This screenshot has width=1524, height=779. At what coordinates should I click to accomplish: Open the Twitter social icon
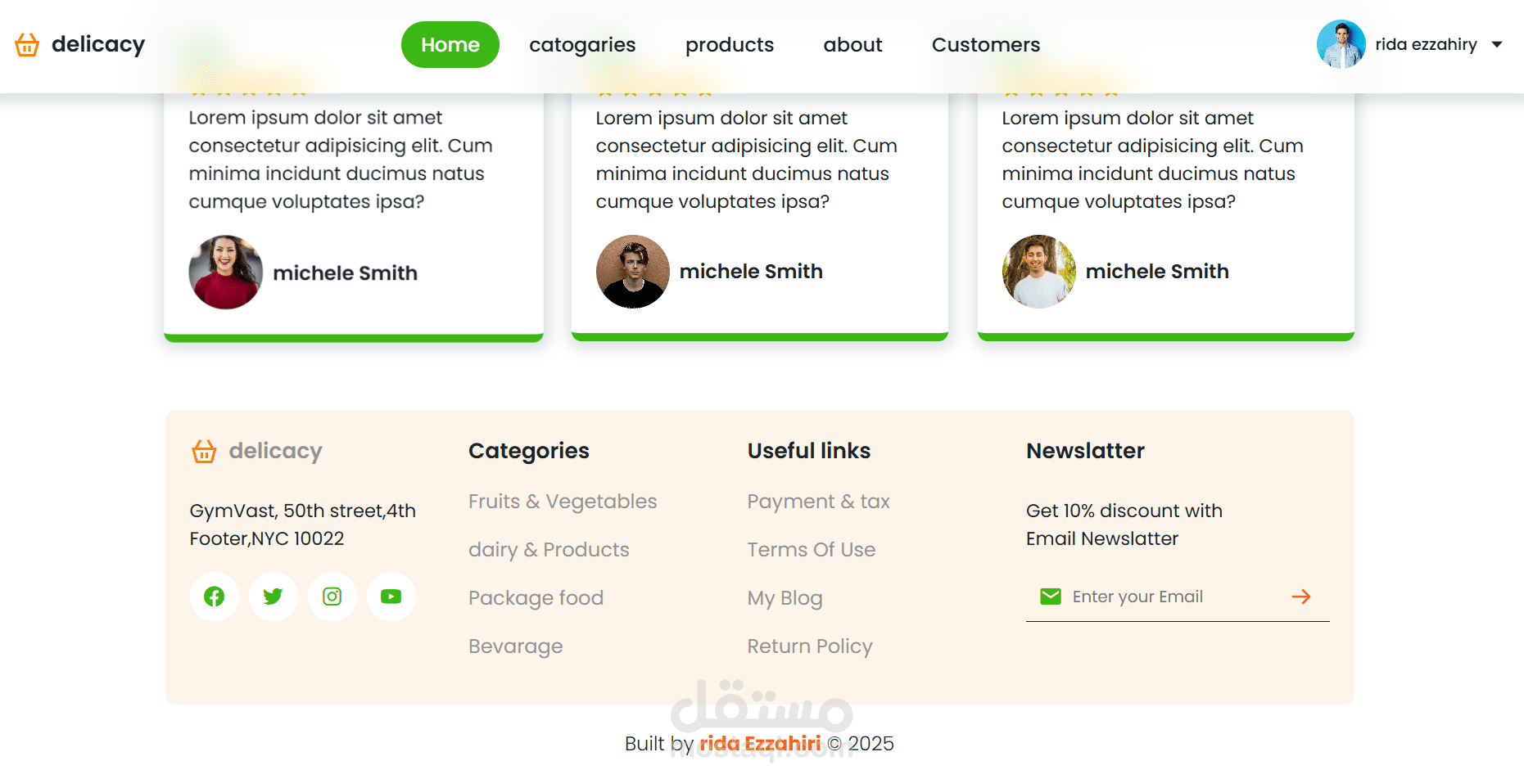pos(274,597)
